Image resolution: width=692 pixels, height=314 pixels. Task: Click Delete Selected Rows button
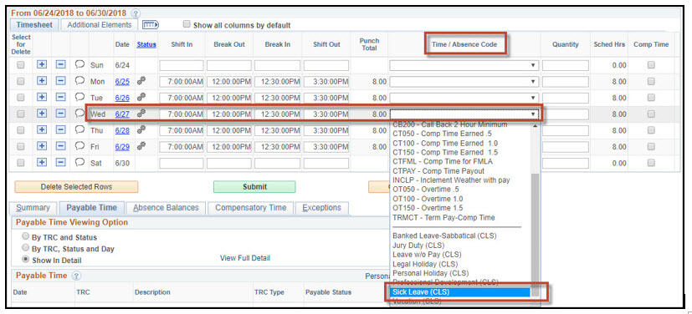tap(76, 187)
